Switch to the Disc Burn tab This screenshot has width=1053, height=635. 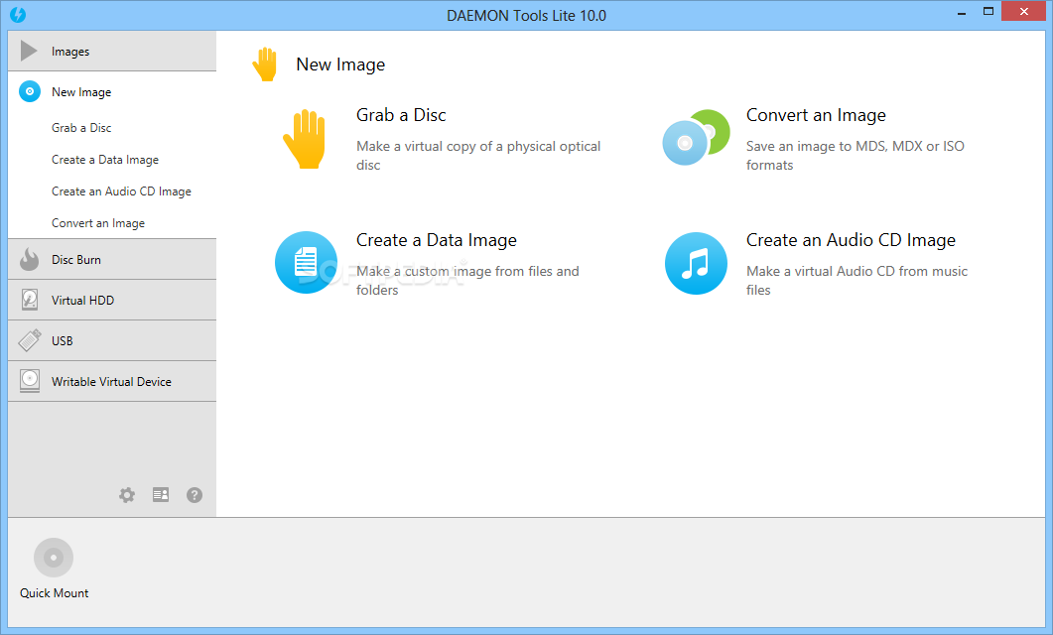click(x=74, y=259)
